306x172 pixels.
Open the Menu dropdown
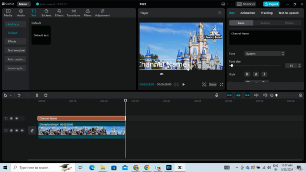[24, 4]
